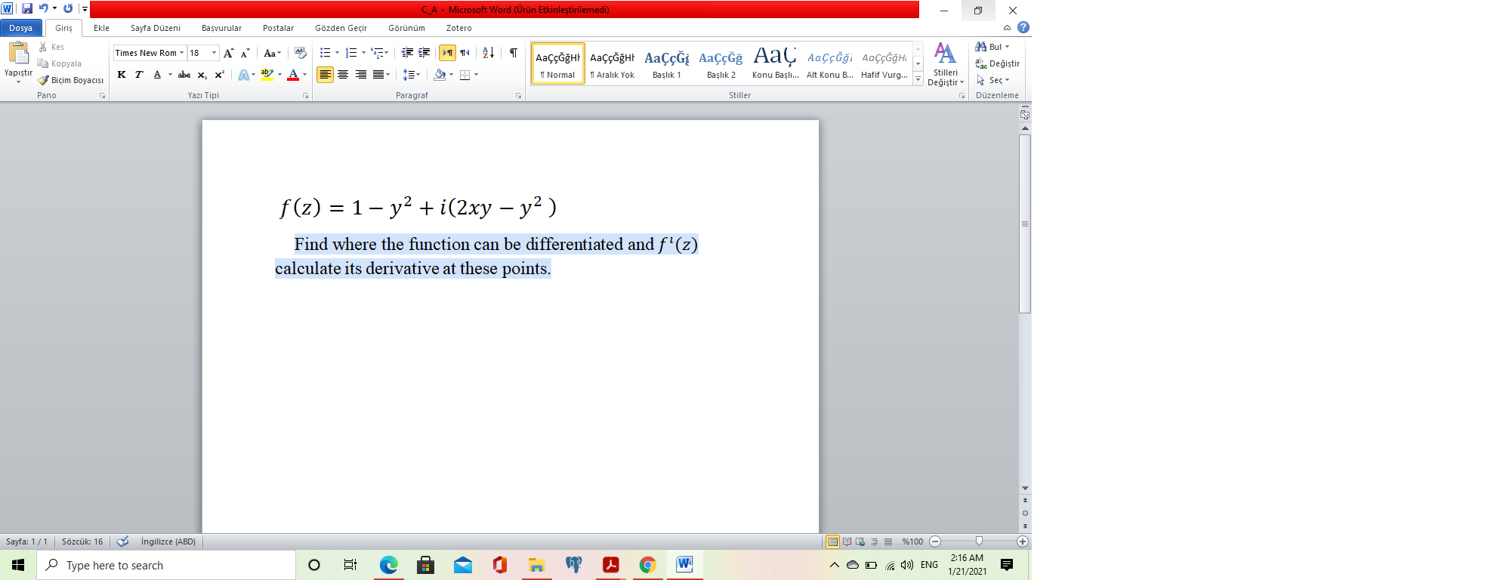This screenshot has height=580, width=1497.
Task: Save the document using the floppy disk icon
Action: [x=27, y=9]
